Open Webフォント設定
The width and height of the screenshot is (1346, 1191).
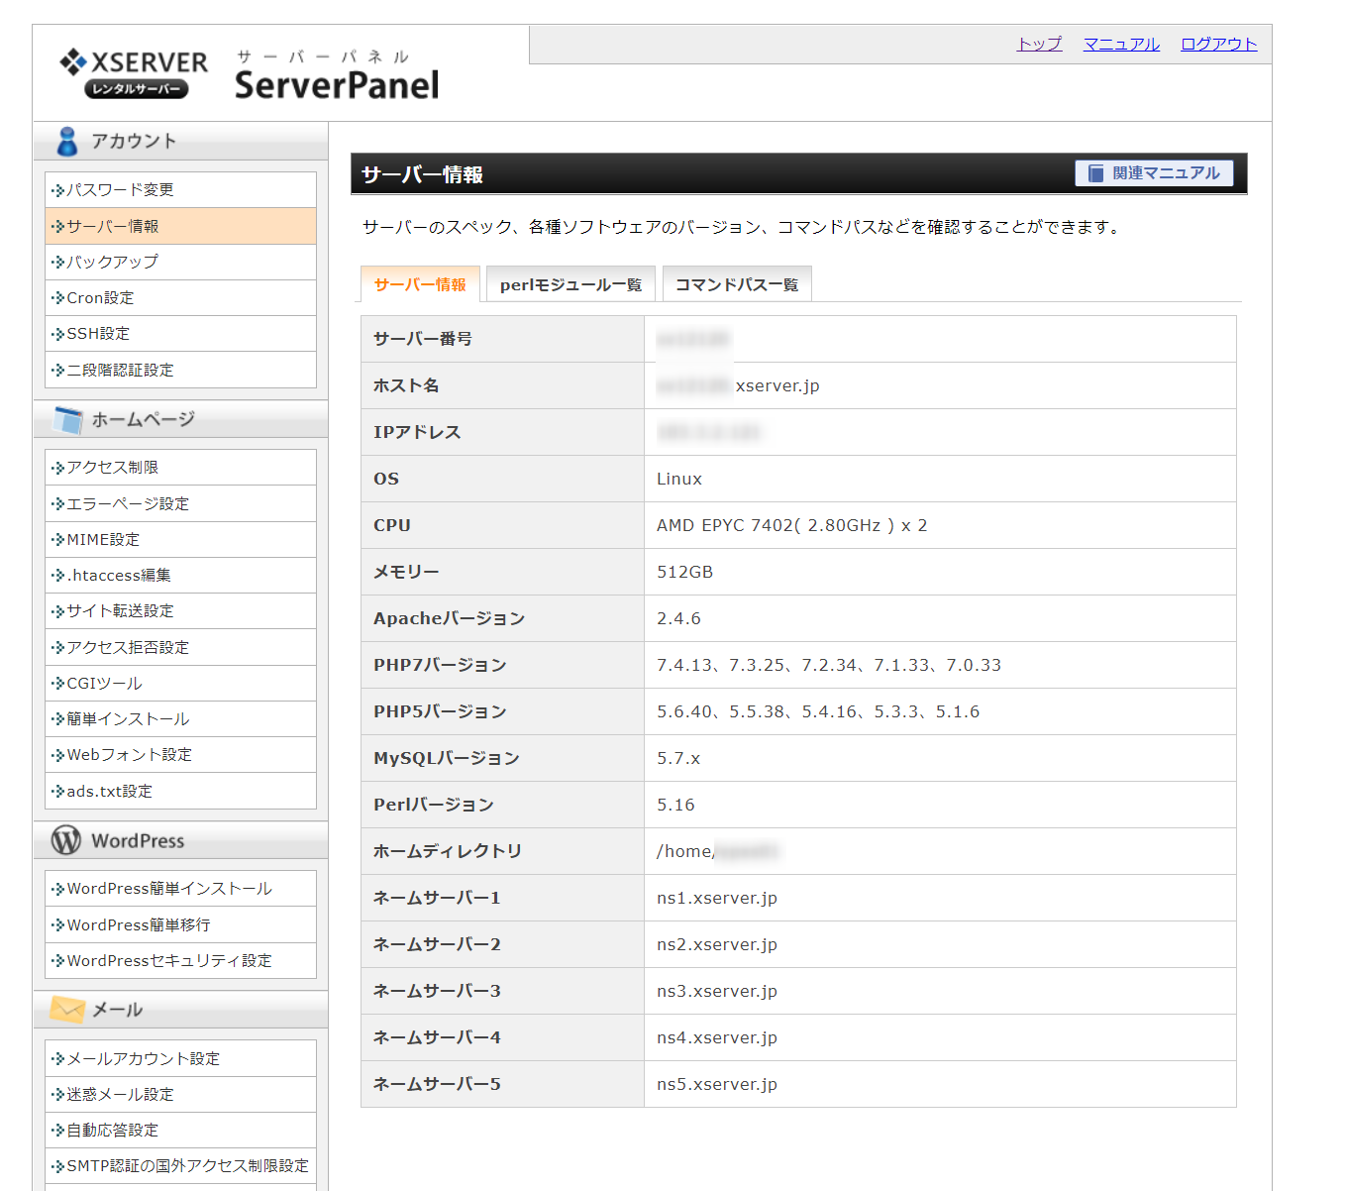(181, 754)
